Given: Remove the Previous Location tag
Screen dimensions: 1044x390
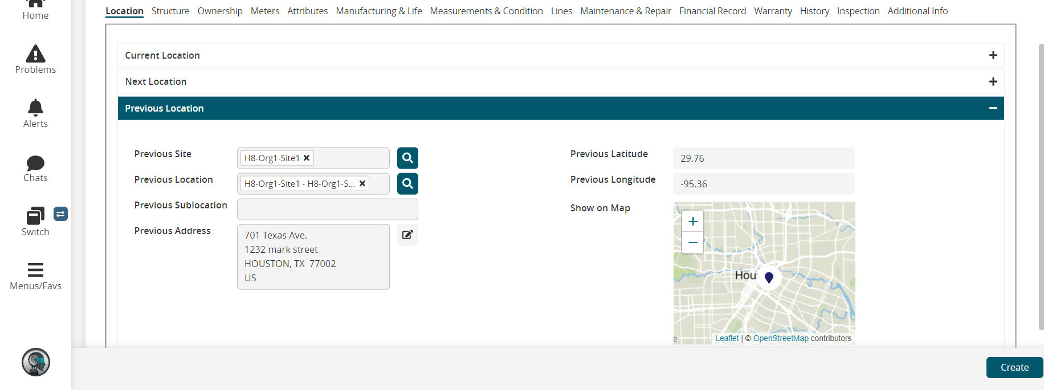Looking at the screenshot, I should 362,183.
